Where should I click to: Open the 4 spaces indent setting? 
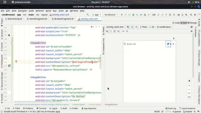click(x=177, y=112)
